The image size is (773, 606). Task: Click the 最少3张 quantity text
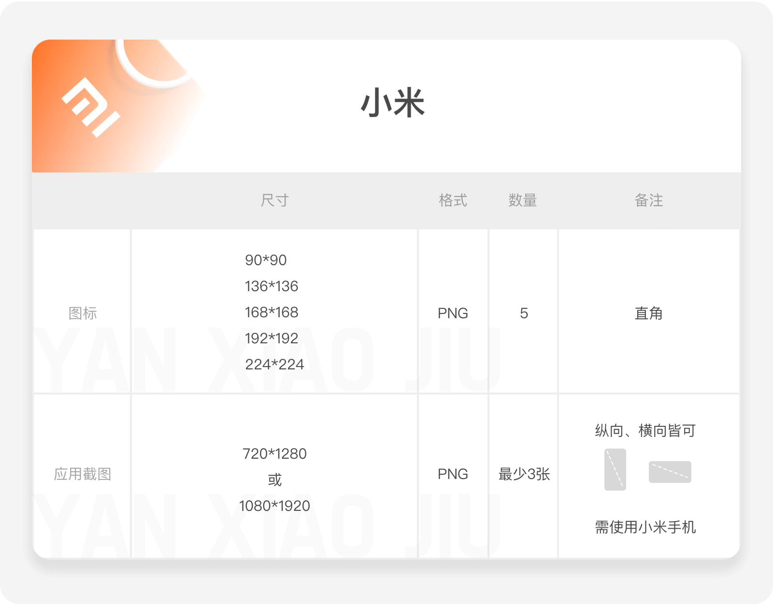524,474
